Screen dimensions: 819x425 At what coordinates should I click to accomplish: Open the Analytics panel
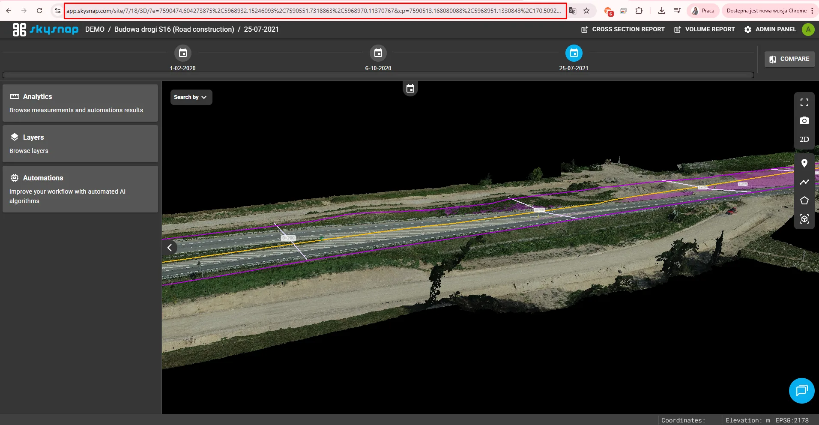click(x=80, y=103)
